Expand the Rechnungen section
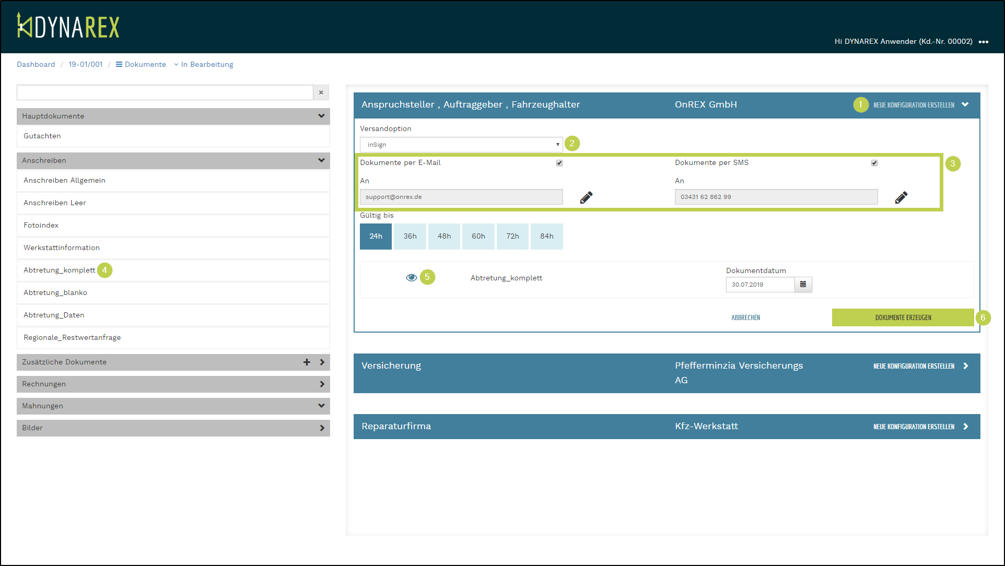The height and width of the screenshot is (566, 1005). (x=322, y=384)
